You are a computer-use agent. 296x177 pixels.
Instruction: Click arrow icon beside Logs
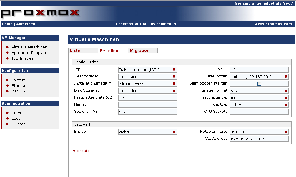[x=7, y=118]
